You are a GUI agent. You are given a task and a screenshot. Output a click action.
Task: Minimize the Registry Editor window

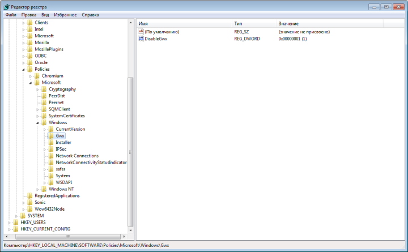coord(374,7)
